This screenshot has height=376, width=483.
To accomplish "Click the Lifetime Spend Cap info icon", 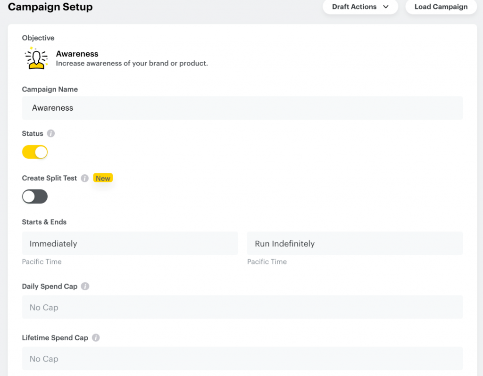I will (96, 337).
